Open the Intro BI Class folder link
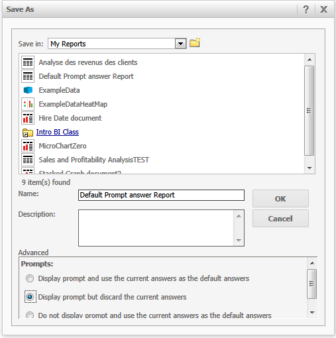Viewport: 336px width, 338px height. pyautogui.click(x=58, y=132)
